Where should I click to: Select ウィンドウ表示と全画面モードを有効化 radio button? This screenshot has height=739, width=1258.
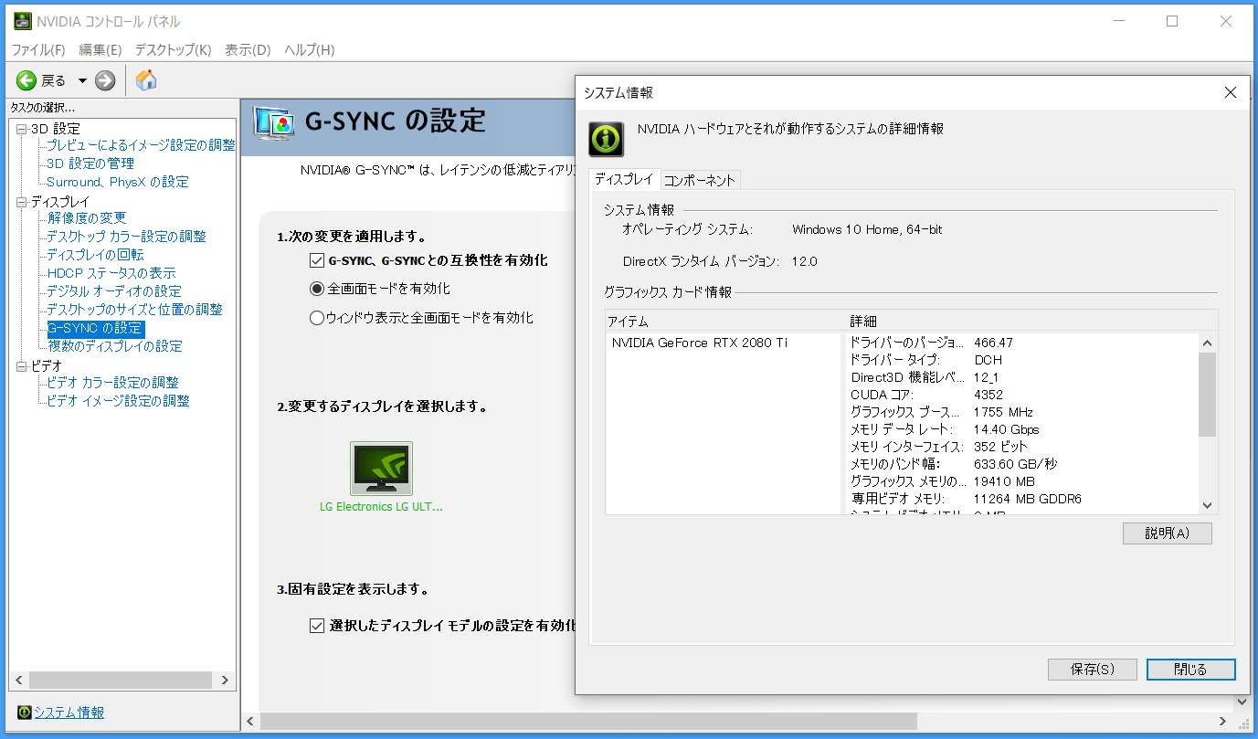[x=317, y=318]
